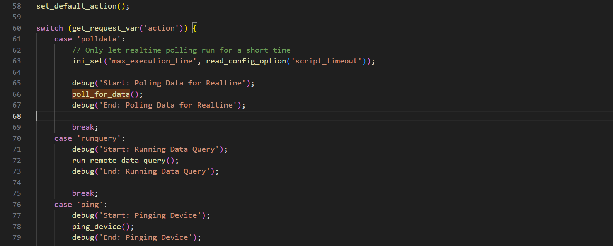Click case keyword on line 70
Viewport: 613px width, 246px height.
point(63,138)
